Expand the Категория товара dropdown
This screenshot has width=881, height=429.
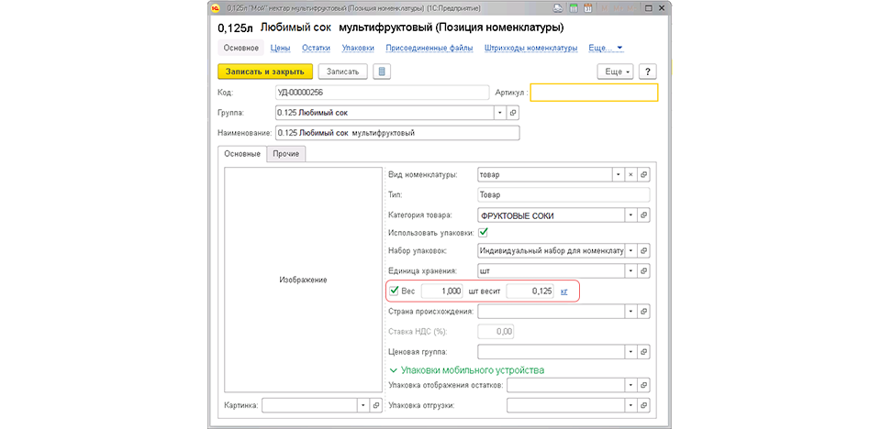pyautogui.click(x=631, y=215)
